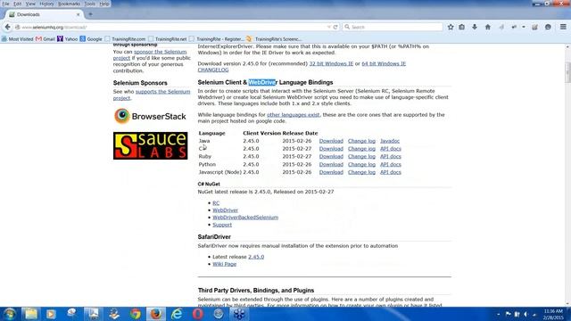Open the Windows Start button
Viewport: 571px width, 321px height.
10,314
